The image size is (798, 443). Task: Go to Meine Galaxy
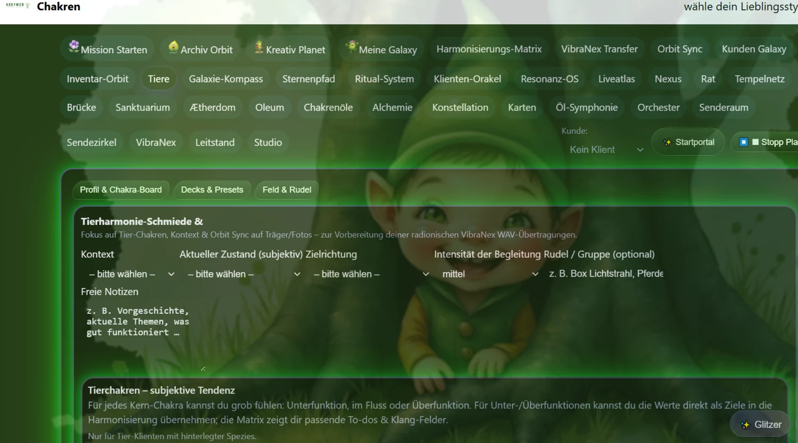click(x=381, y=49)
